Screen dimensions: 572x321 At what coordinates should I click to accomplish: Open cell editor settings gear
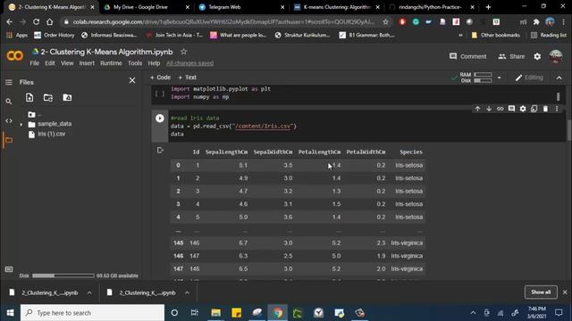click(x=523, y=109)
